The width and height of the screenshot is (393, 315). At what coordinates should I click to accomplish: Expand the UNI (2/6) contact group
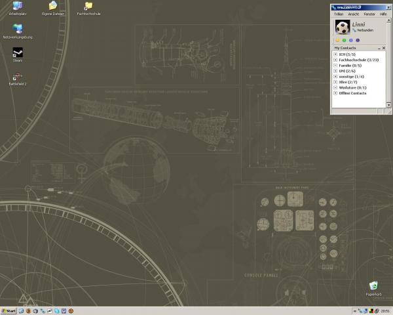[335, 71]
